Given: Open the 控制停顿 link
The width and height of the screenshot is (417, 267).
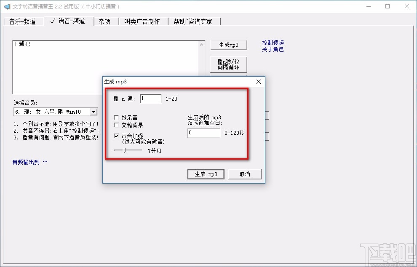Looking at the screenshot, I should click(274, 42).
